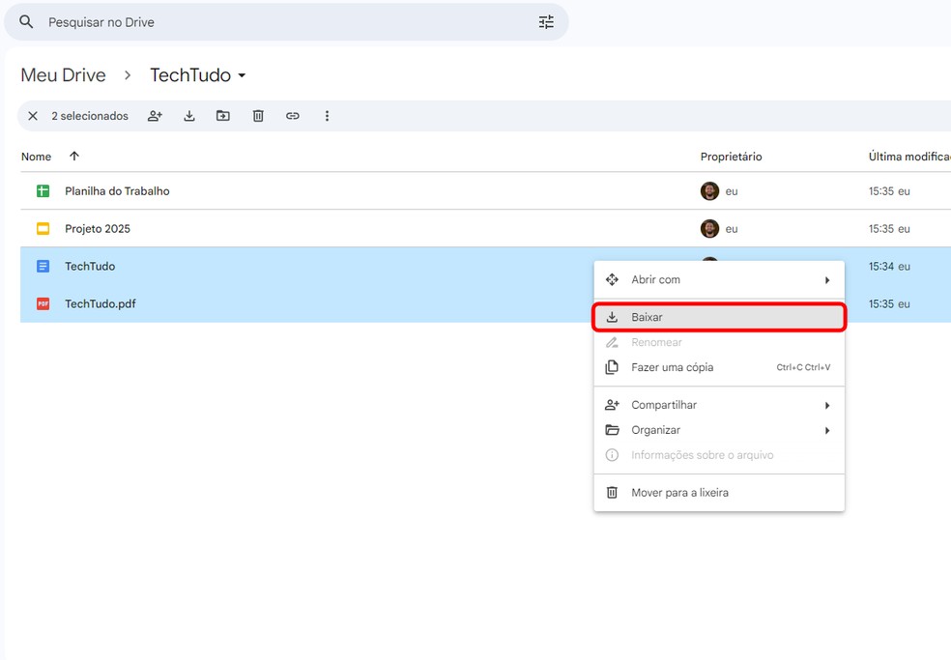Open advanced search filters icon
The height and width of the screenshot is (660, 951).
(546, 21)
